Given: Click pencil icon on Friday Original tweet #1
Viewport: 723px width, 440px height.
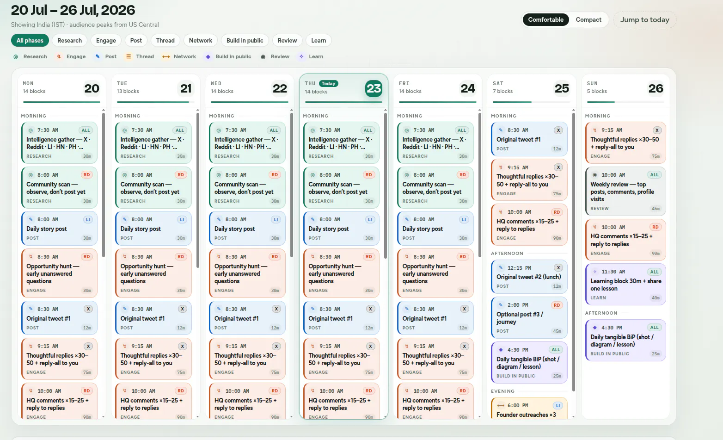Looking at the screenshot, I should pyautogui.click(x=406, y=309).
